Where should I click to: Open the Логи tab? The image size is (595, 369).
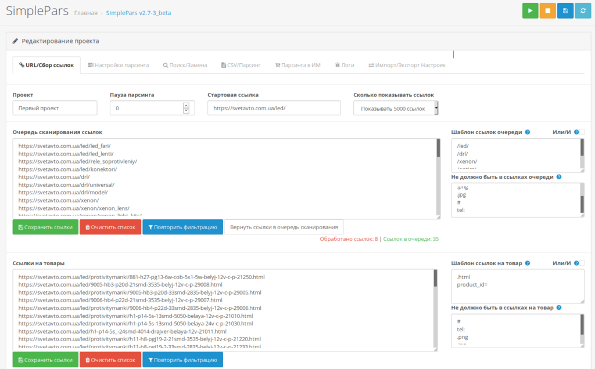(x=345, y=65)
